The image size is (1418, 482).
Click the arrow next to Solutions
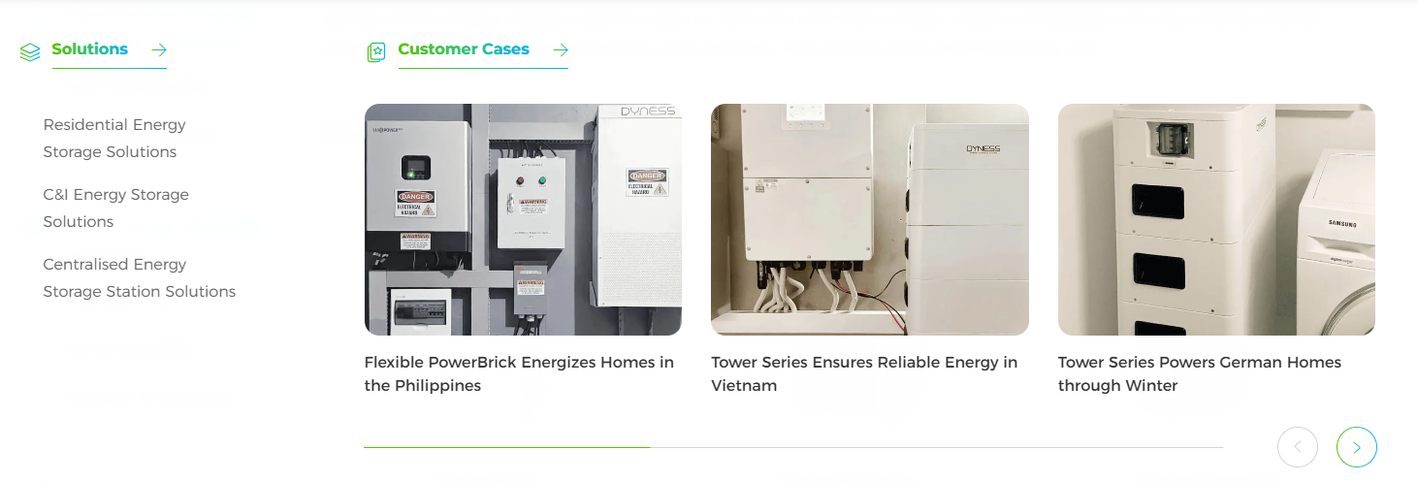tap(159, 49)
